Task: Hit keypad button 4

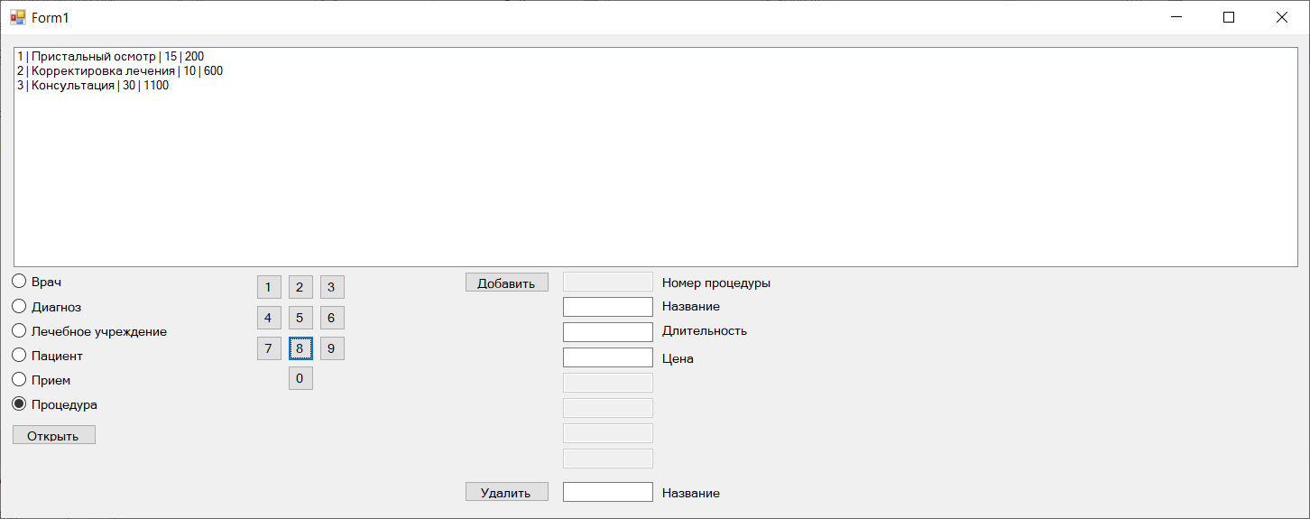Action: 269,318
